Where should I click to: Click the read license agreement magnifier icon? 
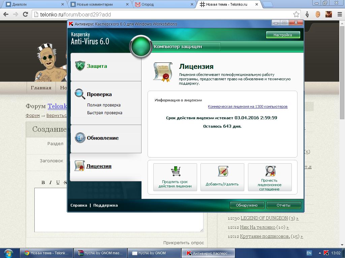point(270,171)
